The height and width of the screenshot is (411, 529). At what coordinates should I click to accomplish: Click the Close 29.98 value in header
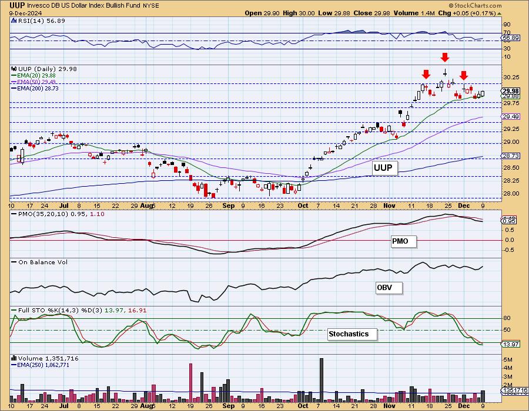click(372, 13)
